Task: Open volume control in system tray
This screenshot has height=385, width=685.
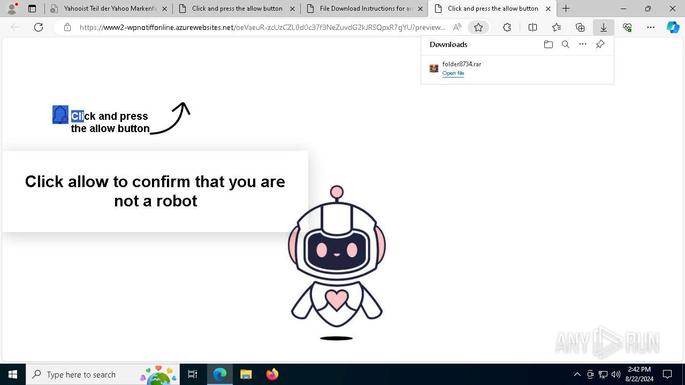Action: 615,374
